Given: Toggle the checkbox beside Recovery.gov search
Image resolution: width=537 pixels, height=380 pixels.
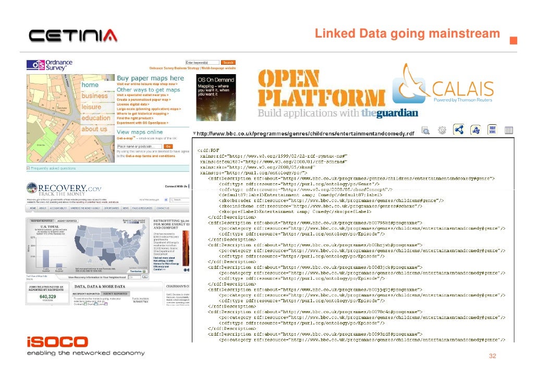Looking at the screenshot, I should (166, 199).
